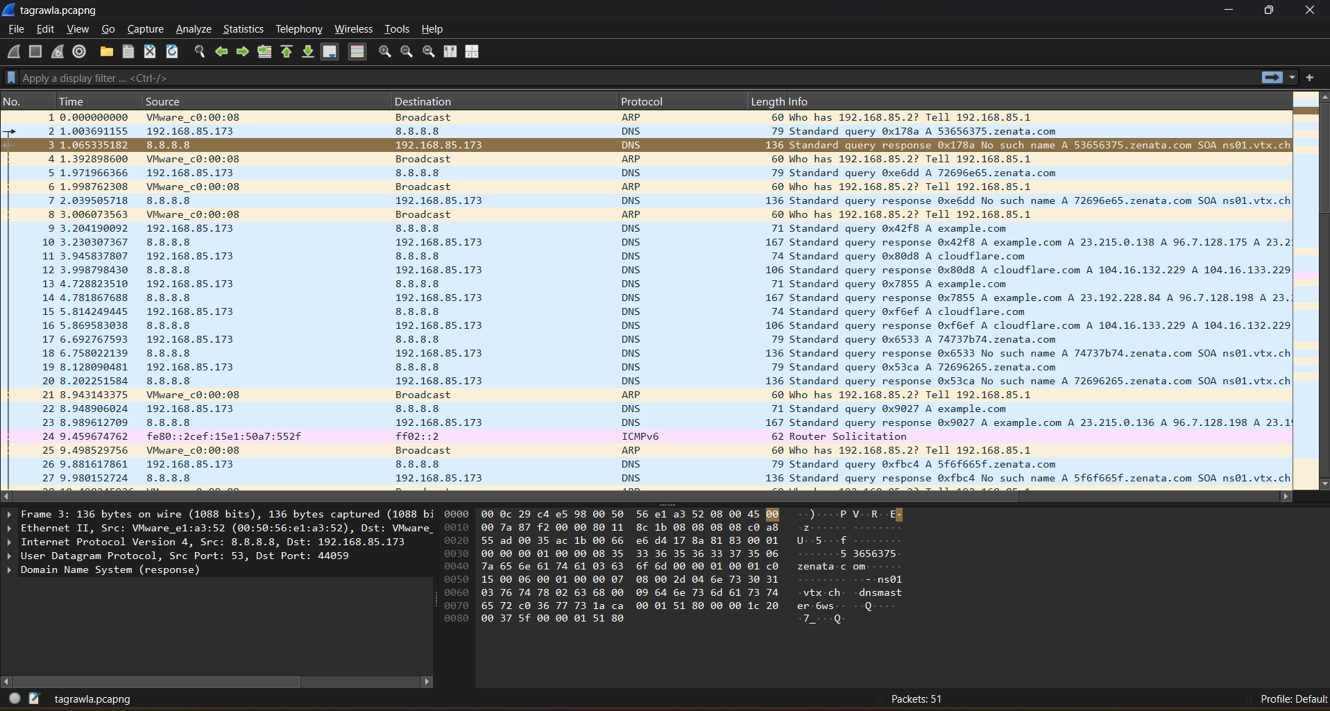Open the capture options gear icon
1330x711 pixels.
pos(79,51)
